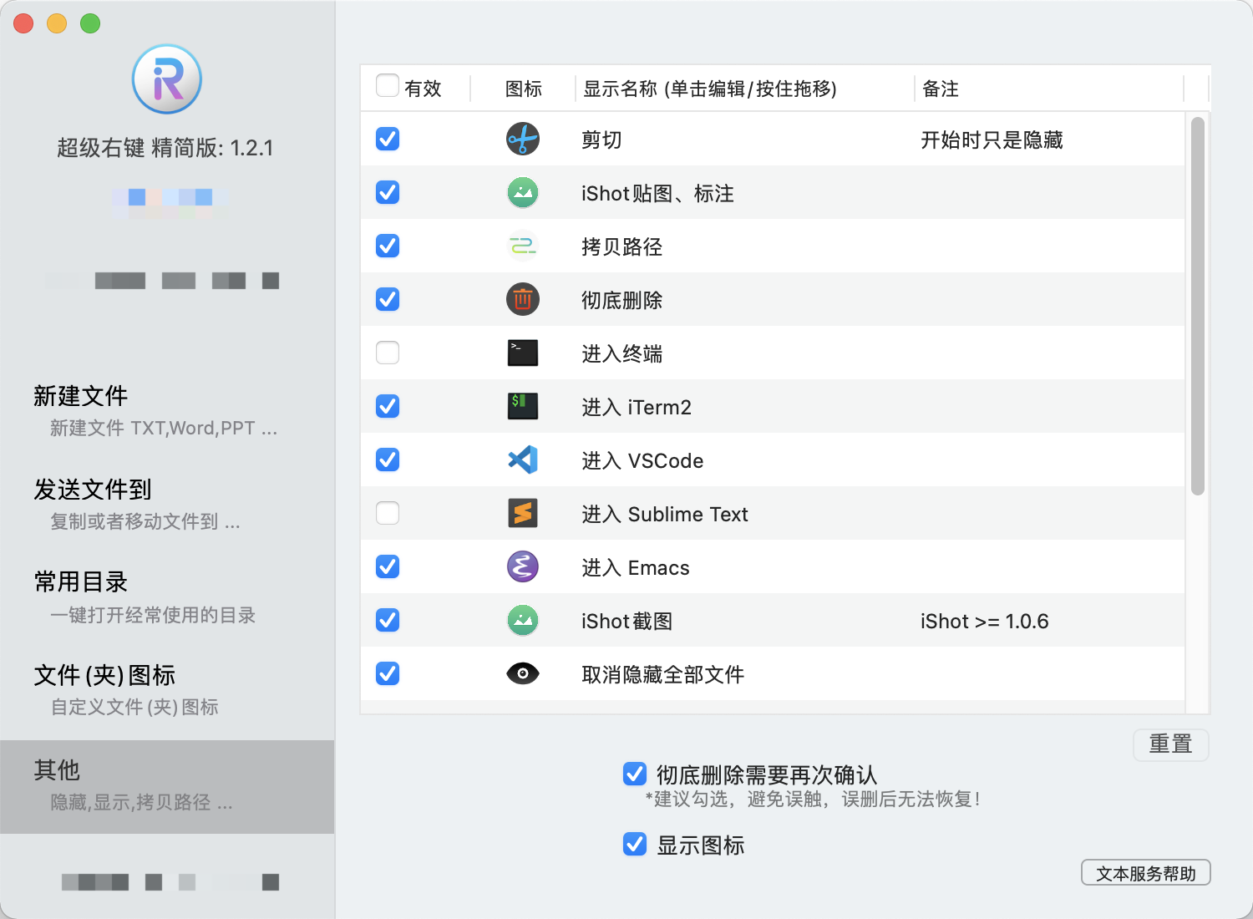Open the 新建文件 sidebar section
The height and width of the screenshot is (919, 1253).
point(167,411)
